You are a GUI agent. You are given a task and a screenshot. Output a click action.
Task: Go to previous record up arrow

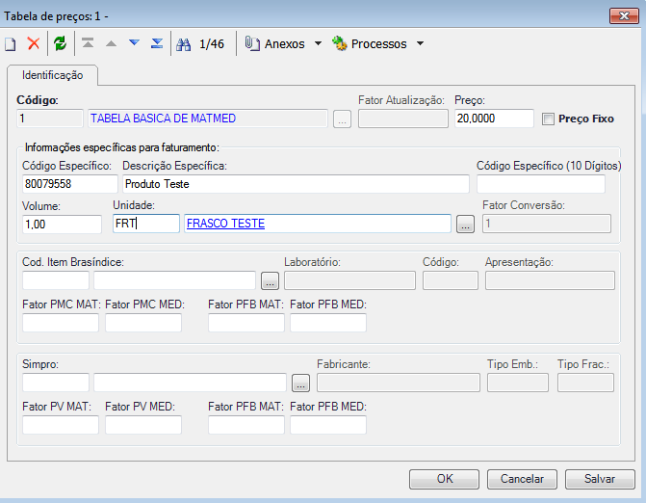click(x=111, y=43)
